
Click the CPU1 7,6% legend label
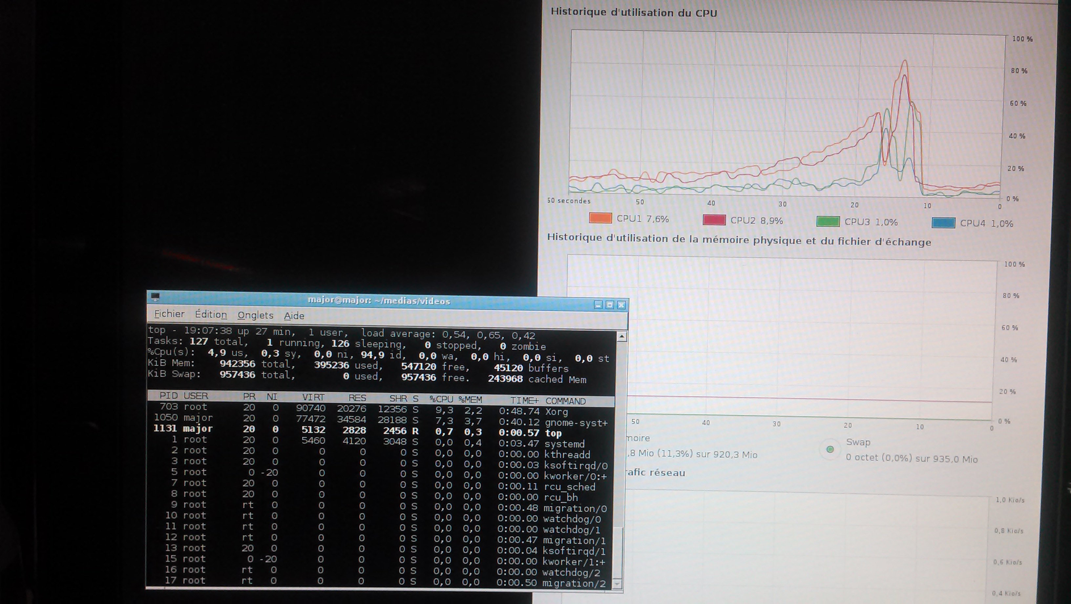point(642,219)
